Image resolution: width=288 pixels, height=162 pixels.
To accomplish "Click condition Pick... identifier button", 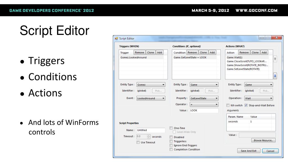I will [x=211, y=91].
